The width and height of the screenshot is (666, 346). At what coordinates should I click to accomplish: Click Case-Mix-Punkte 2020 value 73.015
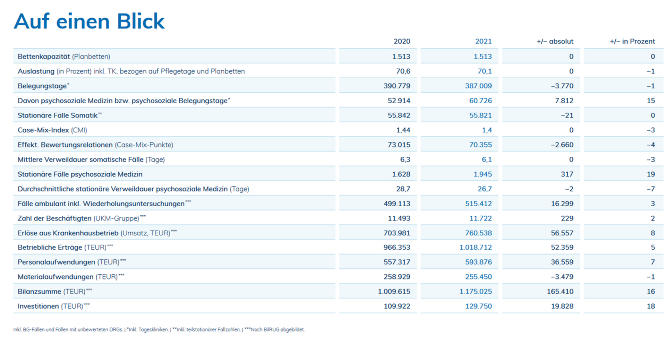tap(399, 145)
